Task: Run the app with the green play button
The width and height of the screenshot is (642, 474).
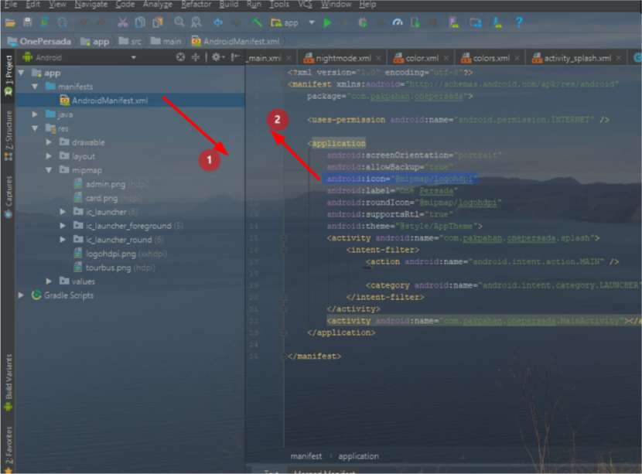Action: click(x=326, y=23)
